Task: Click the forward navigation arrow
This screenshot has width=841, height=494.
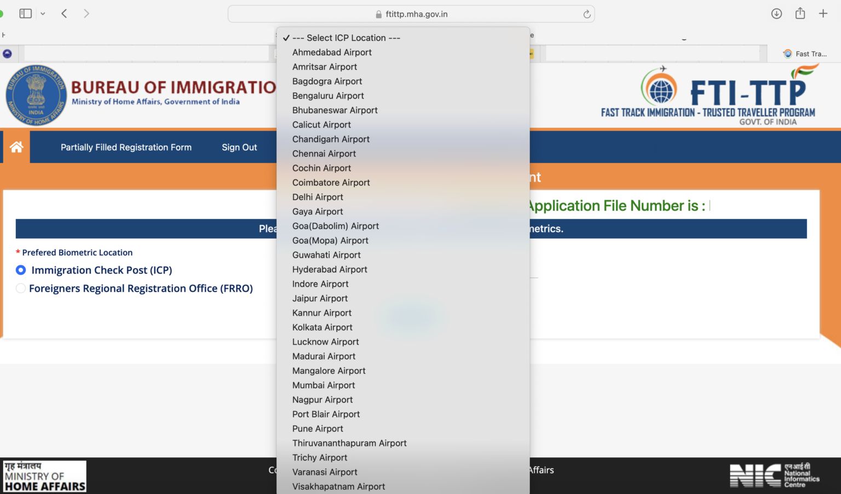Action: coord(87,13)
